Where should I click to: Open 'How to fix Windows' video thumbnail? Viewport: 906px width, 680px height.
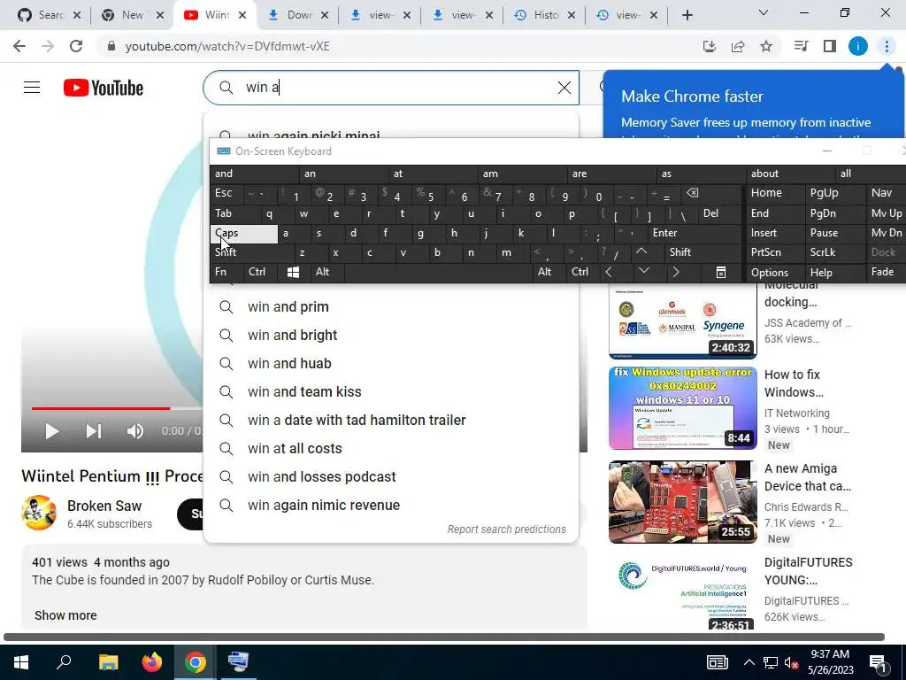pos(682,407)
